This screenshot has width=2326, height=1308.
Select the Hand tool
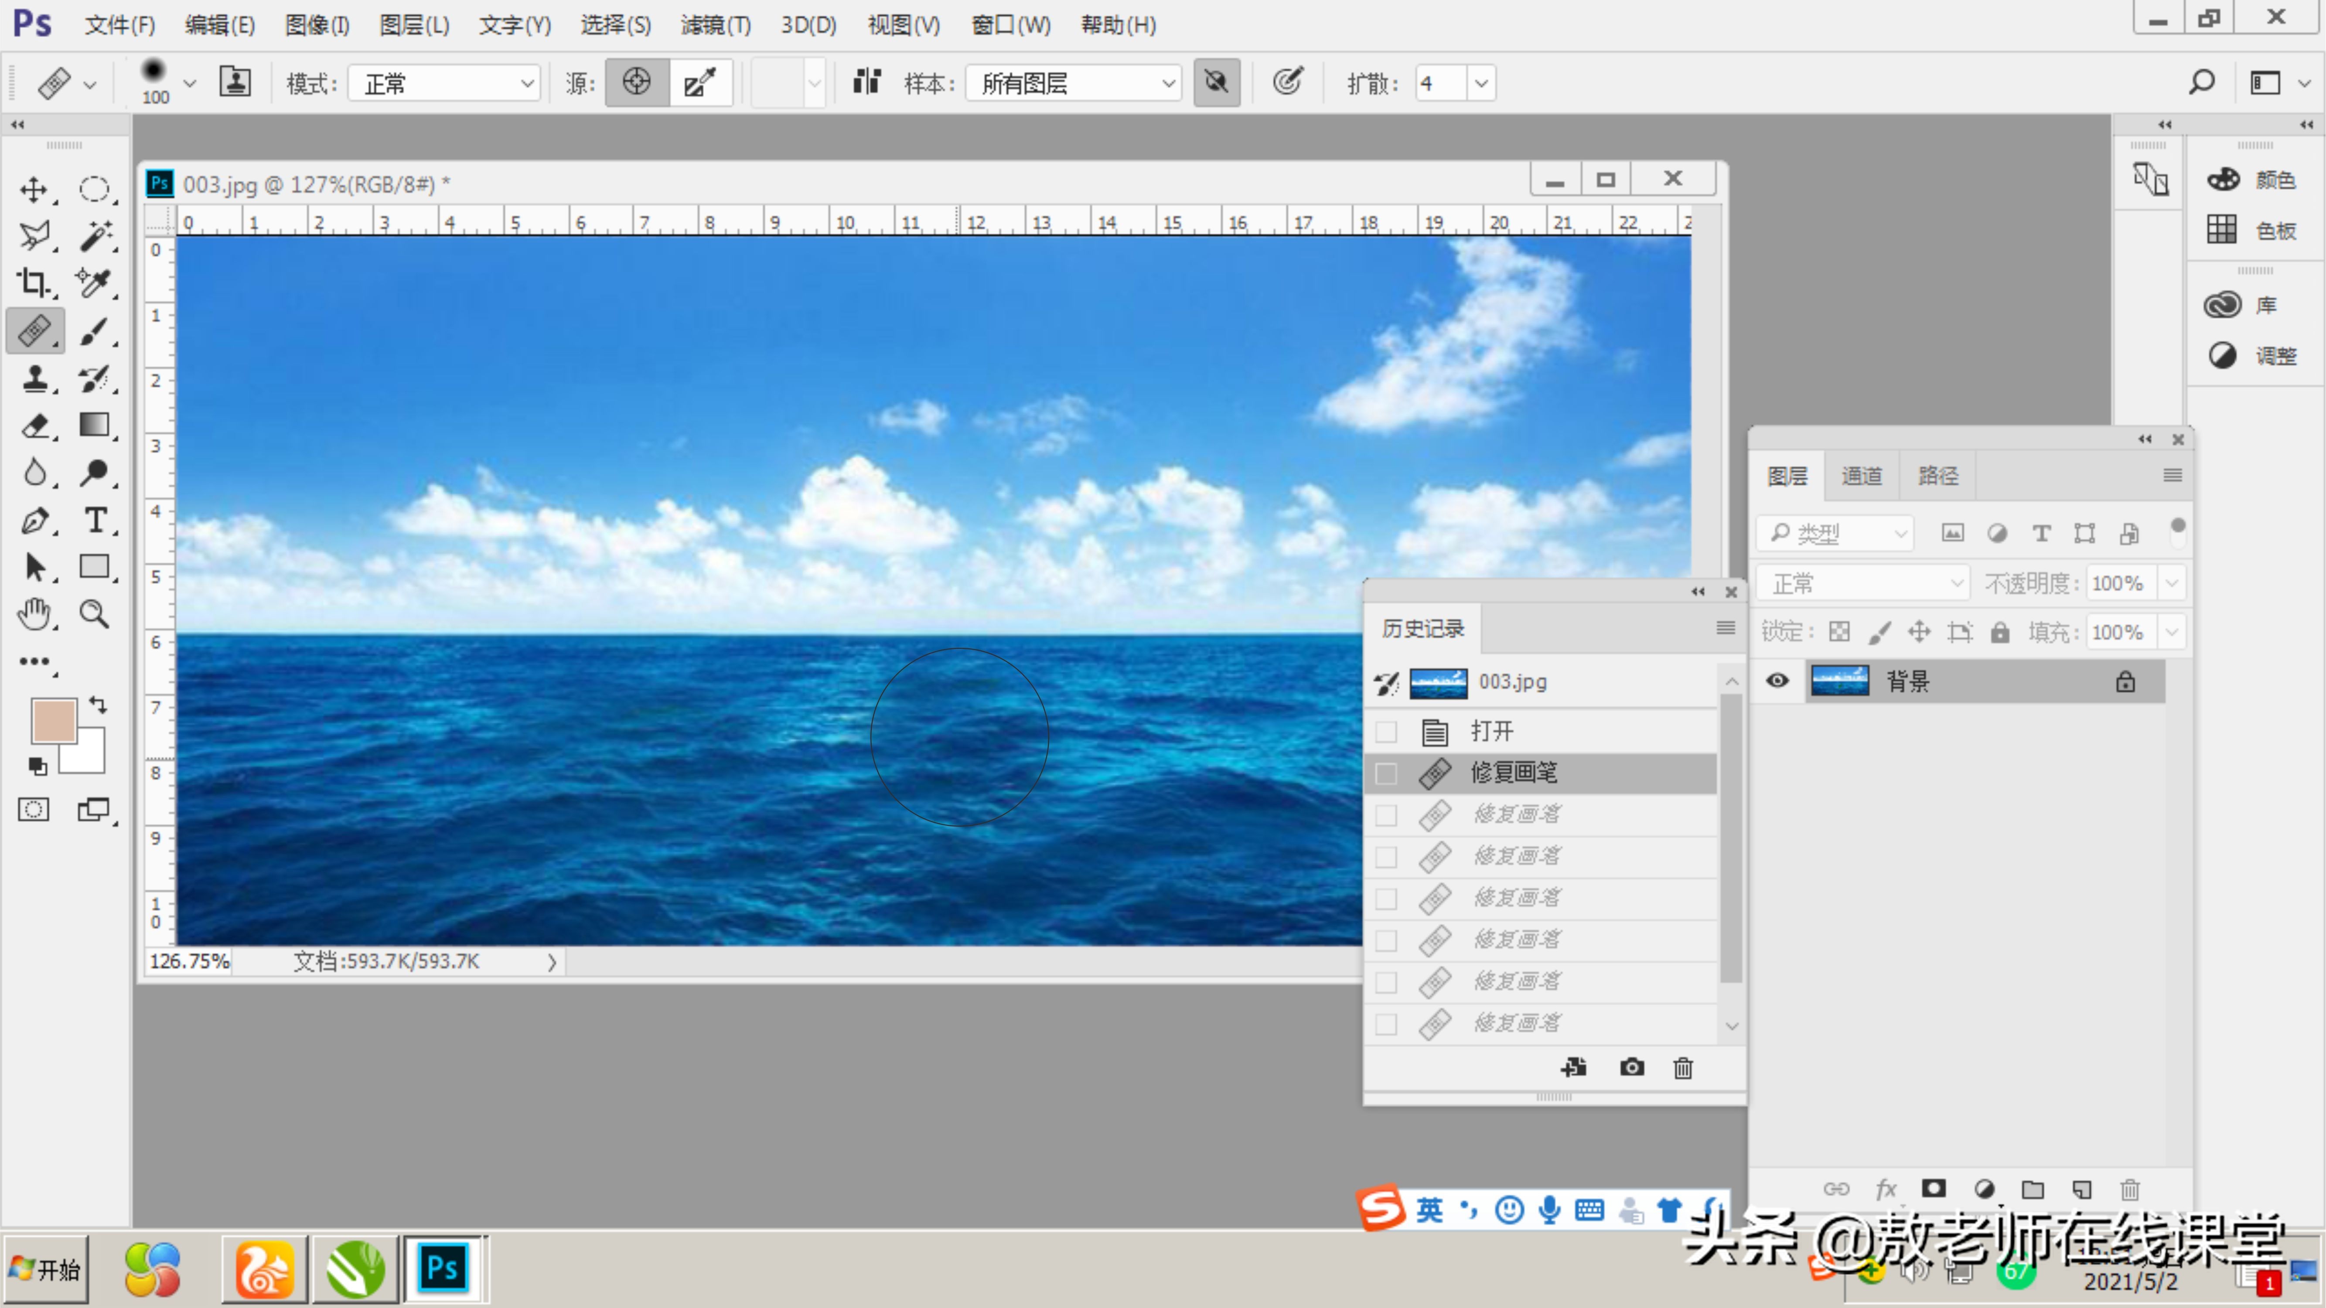34,614
